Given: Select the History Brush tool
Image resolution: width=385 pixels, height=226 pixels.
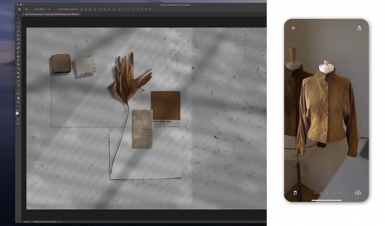Looking at the screenshot, I should [18, 60].
